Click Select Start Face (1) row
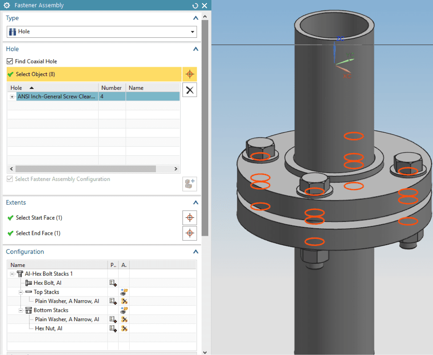This screenshot has height=355, width=433. click(x=94, y=218)
